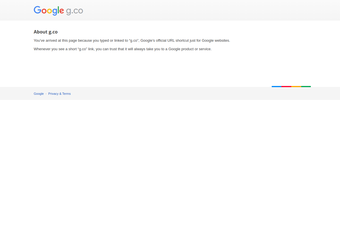Image resolution: width=340 pixels, height=227 pixels.
Task: Click the About g.co heading
Action: 46,32
